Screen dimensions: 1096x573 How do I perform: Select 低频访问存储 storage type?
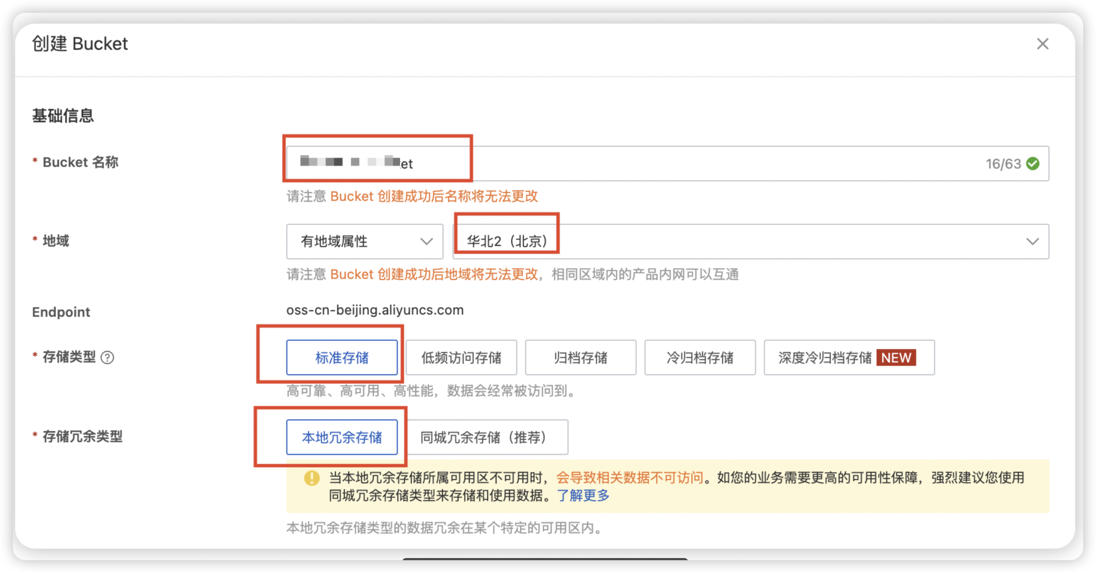tap(461, 357)
